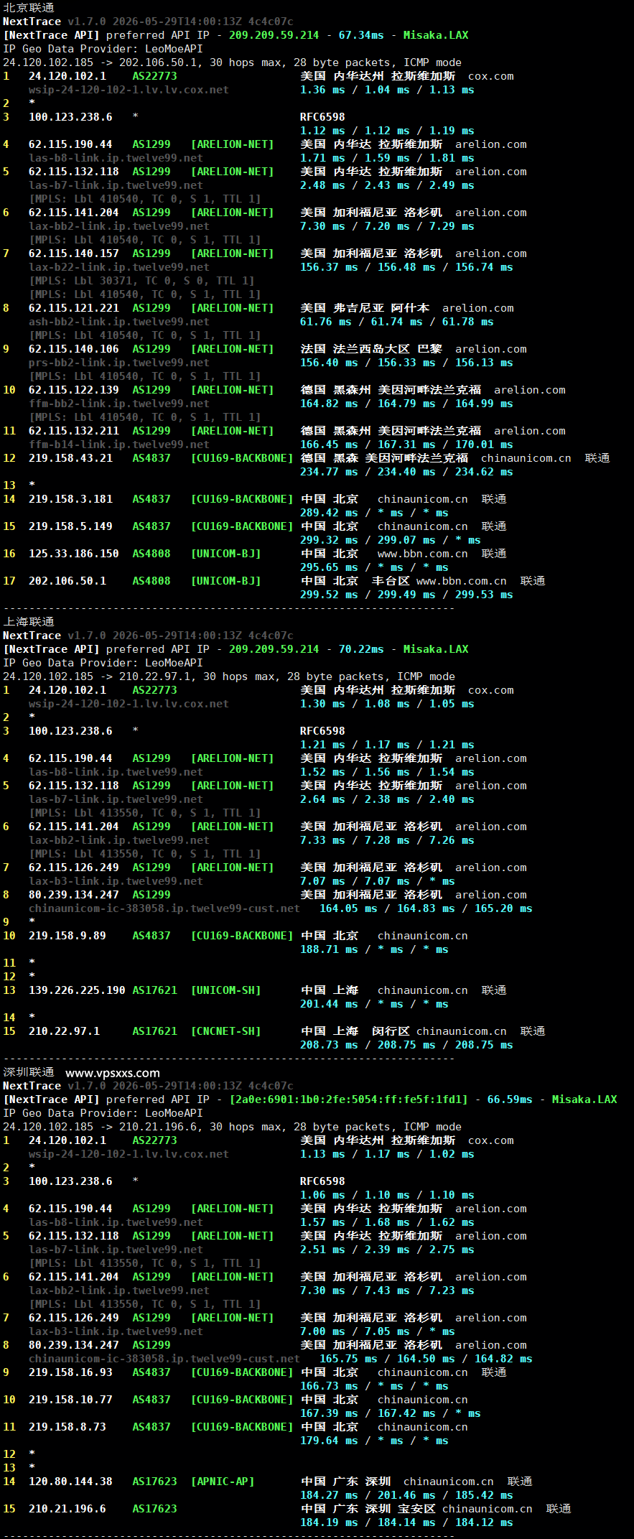Select the 299.32 ms latency value
634x1539 pixels.
(x=329, y=540)
